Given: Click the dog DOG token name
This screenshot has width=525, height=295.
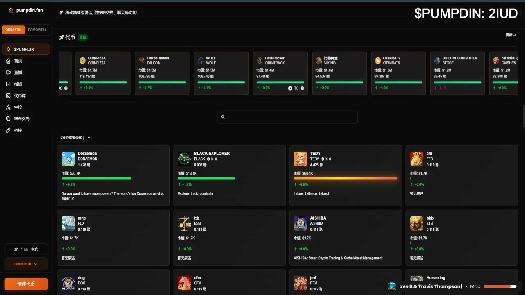Looking at the screenshot, I should point(82,278).
